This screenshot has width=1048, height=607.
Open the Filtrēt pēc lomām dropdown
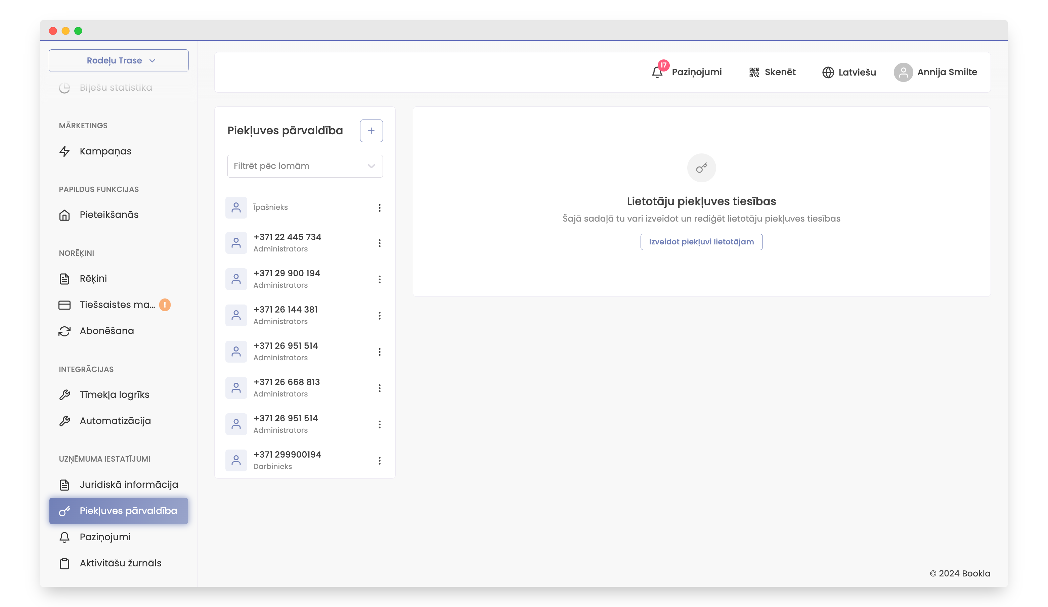(x=305, y=166)
